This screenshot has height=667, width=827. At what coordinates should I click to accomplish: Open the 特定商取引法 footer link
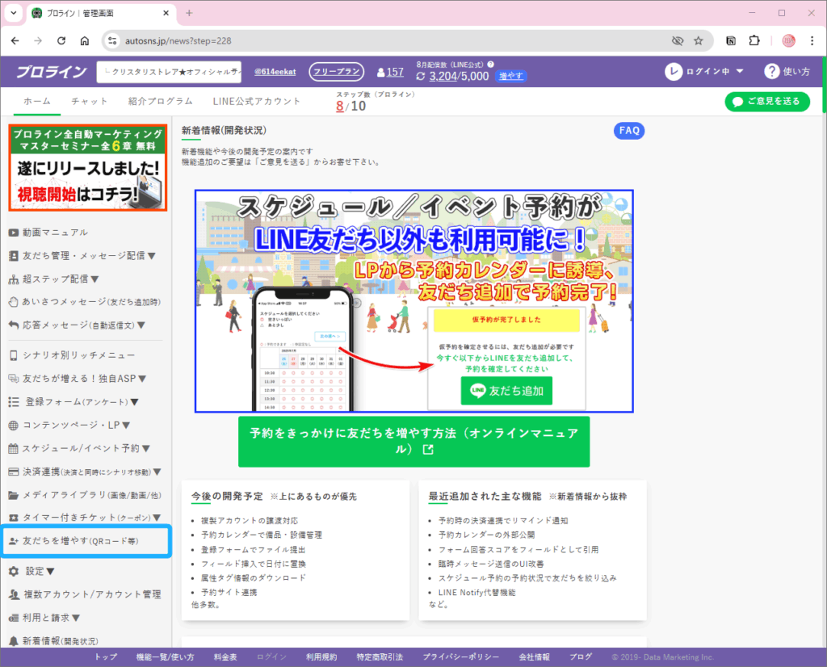[380, 657]
